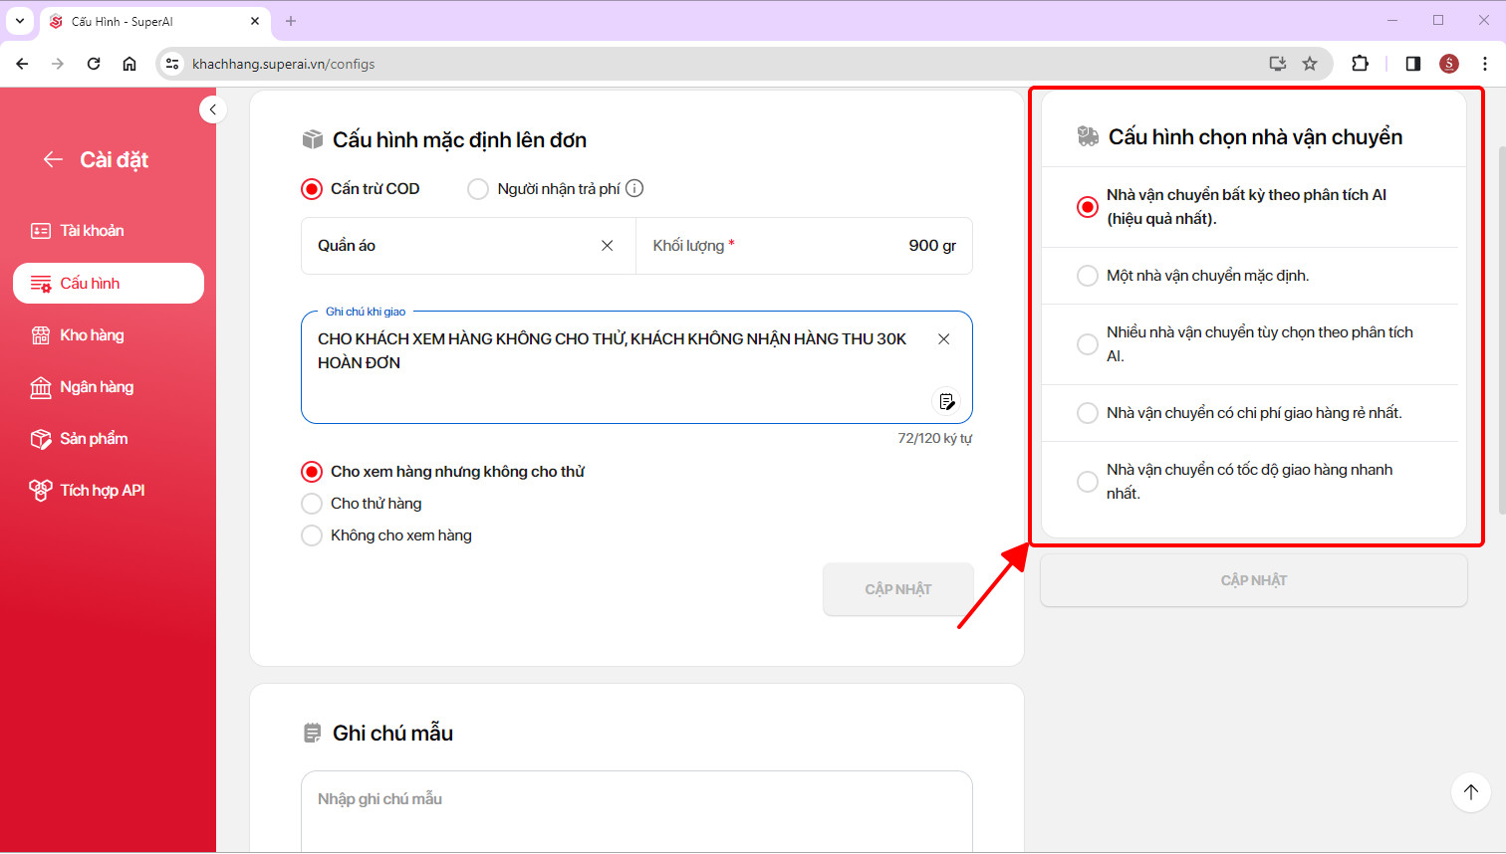Click CẬP NHẬT under carrier config

coord(1254,580)
